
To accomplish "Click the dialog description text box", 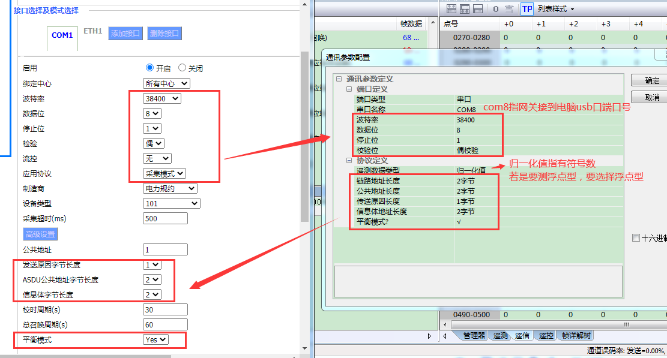I will click(x=478, y=281).
